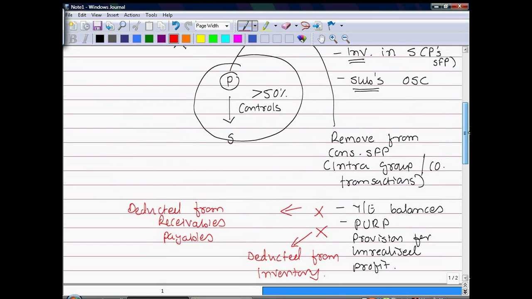The width and height of the screenshot is (532, 299).
Task: Zoom out with the minus magnifier
Action: [x=346, y=39]
